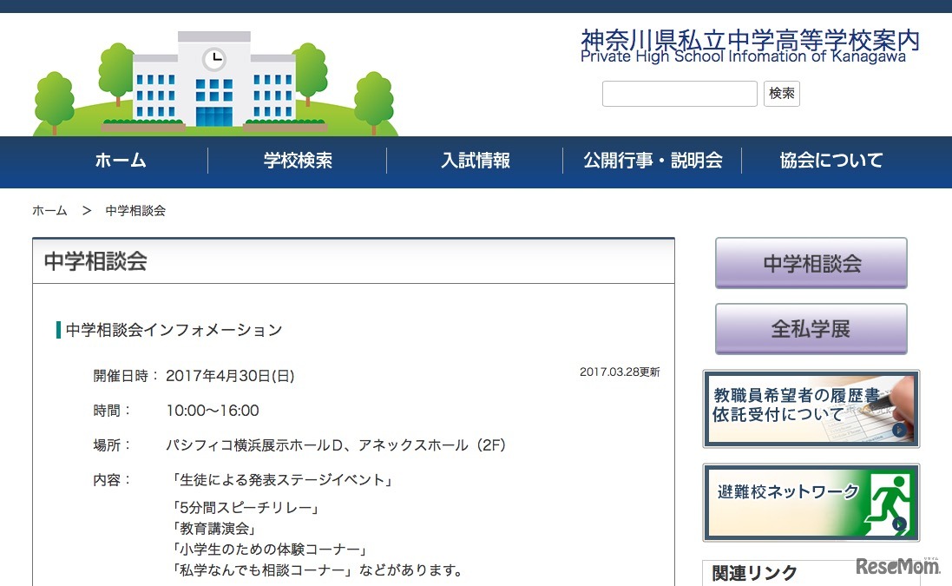Image resolution: width=952 pixels, height=586 pixels.
Task: Select 協会について in the navigation bar
Action: click(831, 161)
